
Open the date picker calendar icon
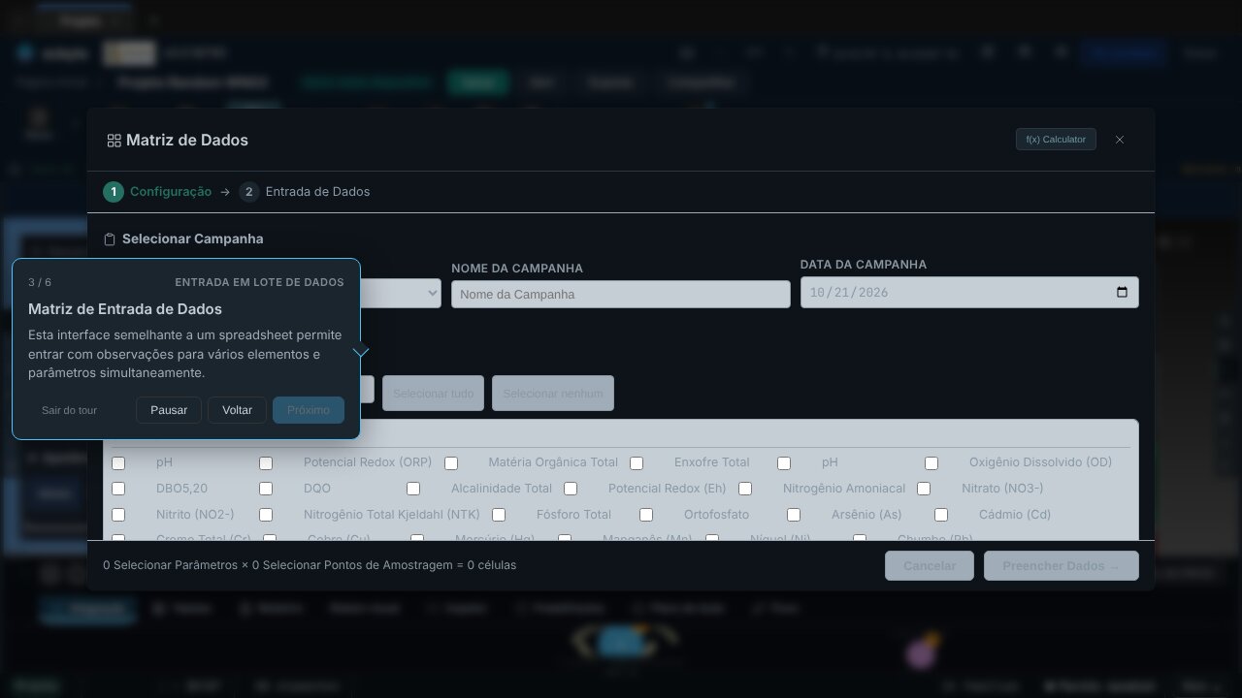1122,293
